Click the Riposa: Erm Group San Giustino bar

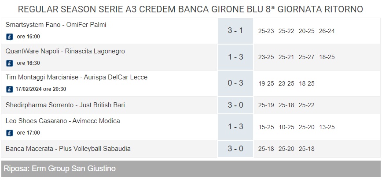[x=191, y=169]
